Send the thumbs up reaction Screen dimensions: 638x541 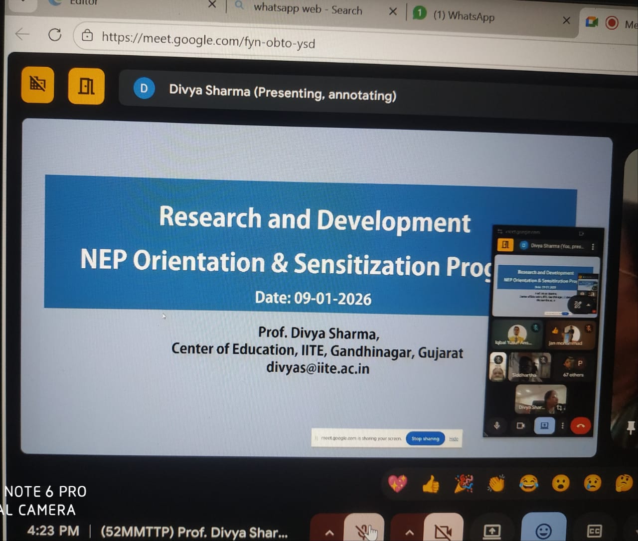coord(431,483)
